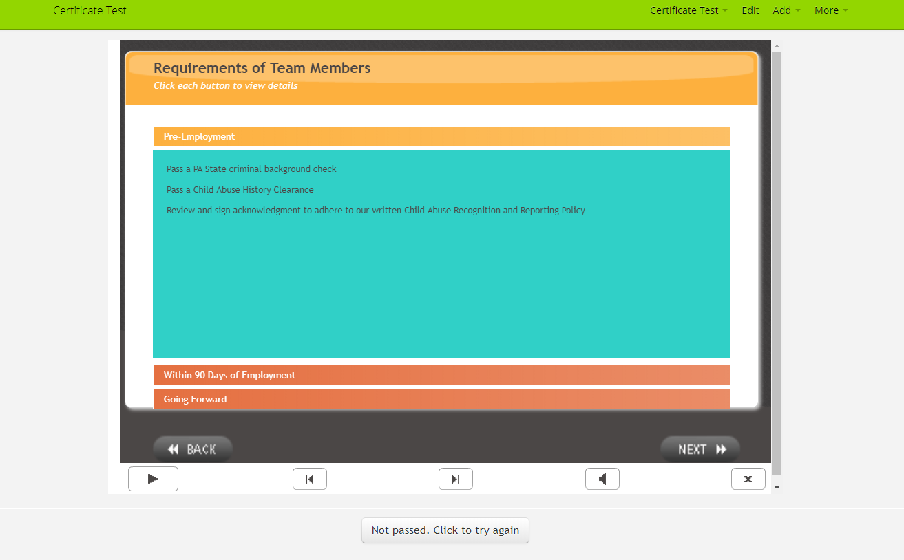Click scrollbar down arrow of player frame
The height and width of the screenshot is (560, 904).
tap(777, 487)
